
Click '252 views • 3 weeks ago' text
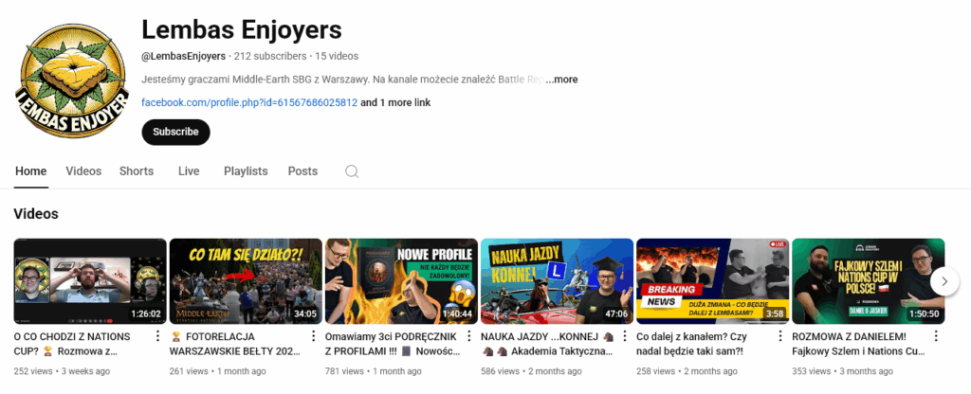pos(62,371)
